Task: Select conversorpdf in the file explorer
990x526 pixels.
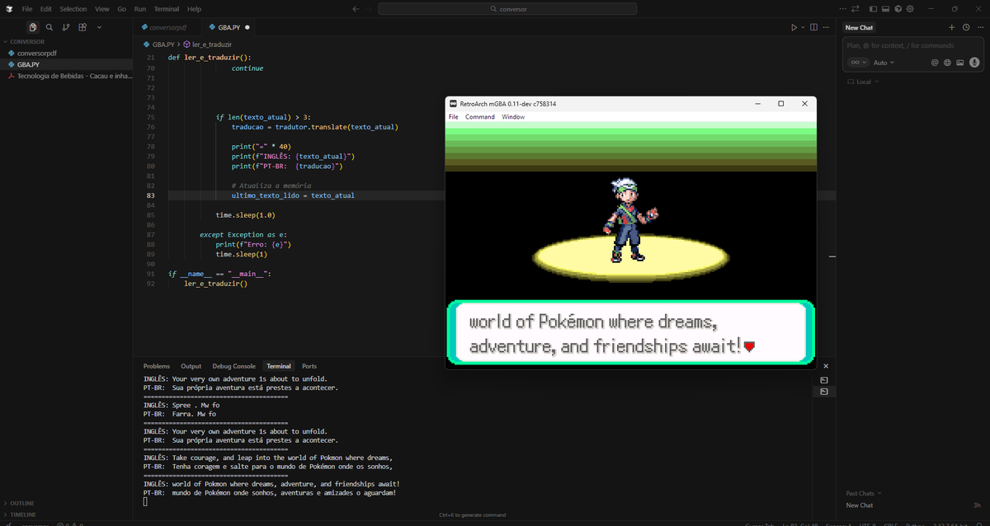Action: (x=66, y=53)
